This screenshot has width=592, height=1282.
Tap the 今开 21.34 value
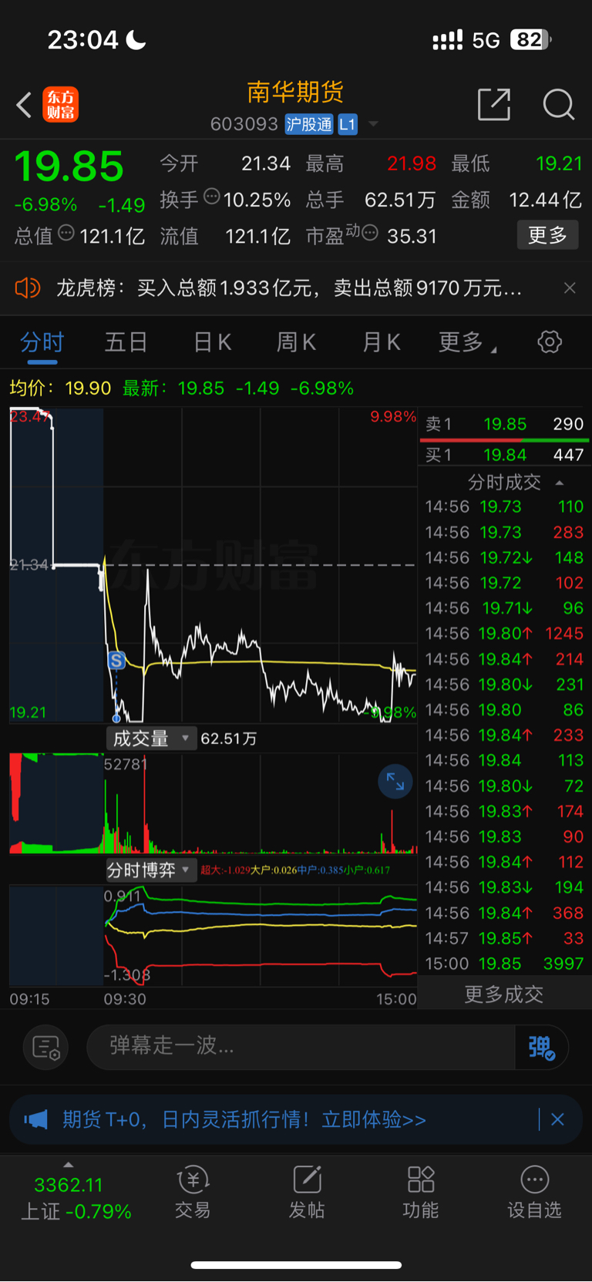(266, 163)
